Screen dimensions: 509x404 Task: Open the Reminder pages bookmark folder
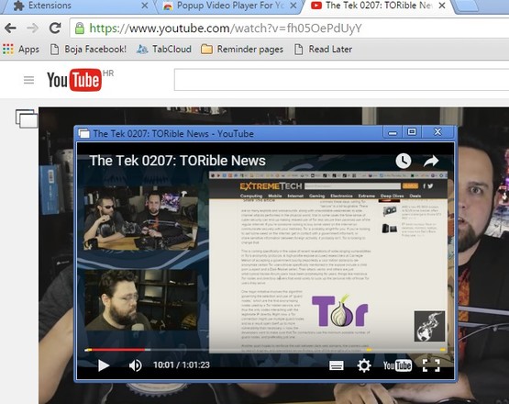pos(242,50)
